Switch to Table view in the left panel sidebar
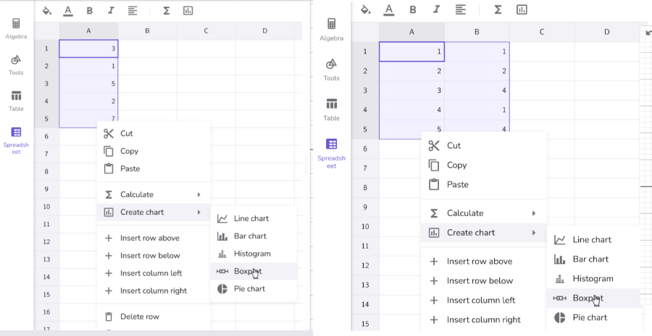The width and height of the screenshot is (652, 336). coord(16,100)
